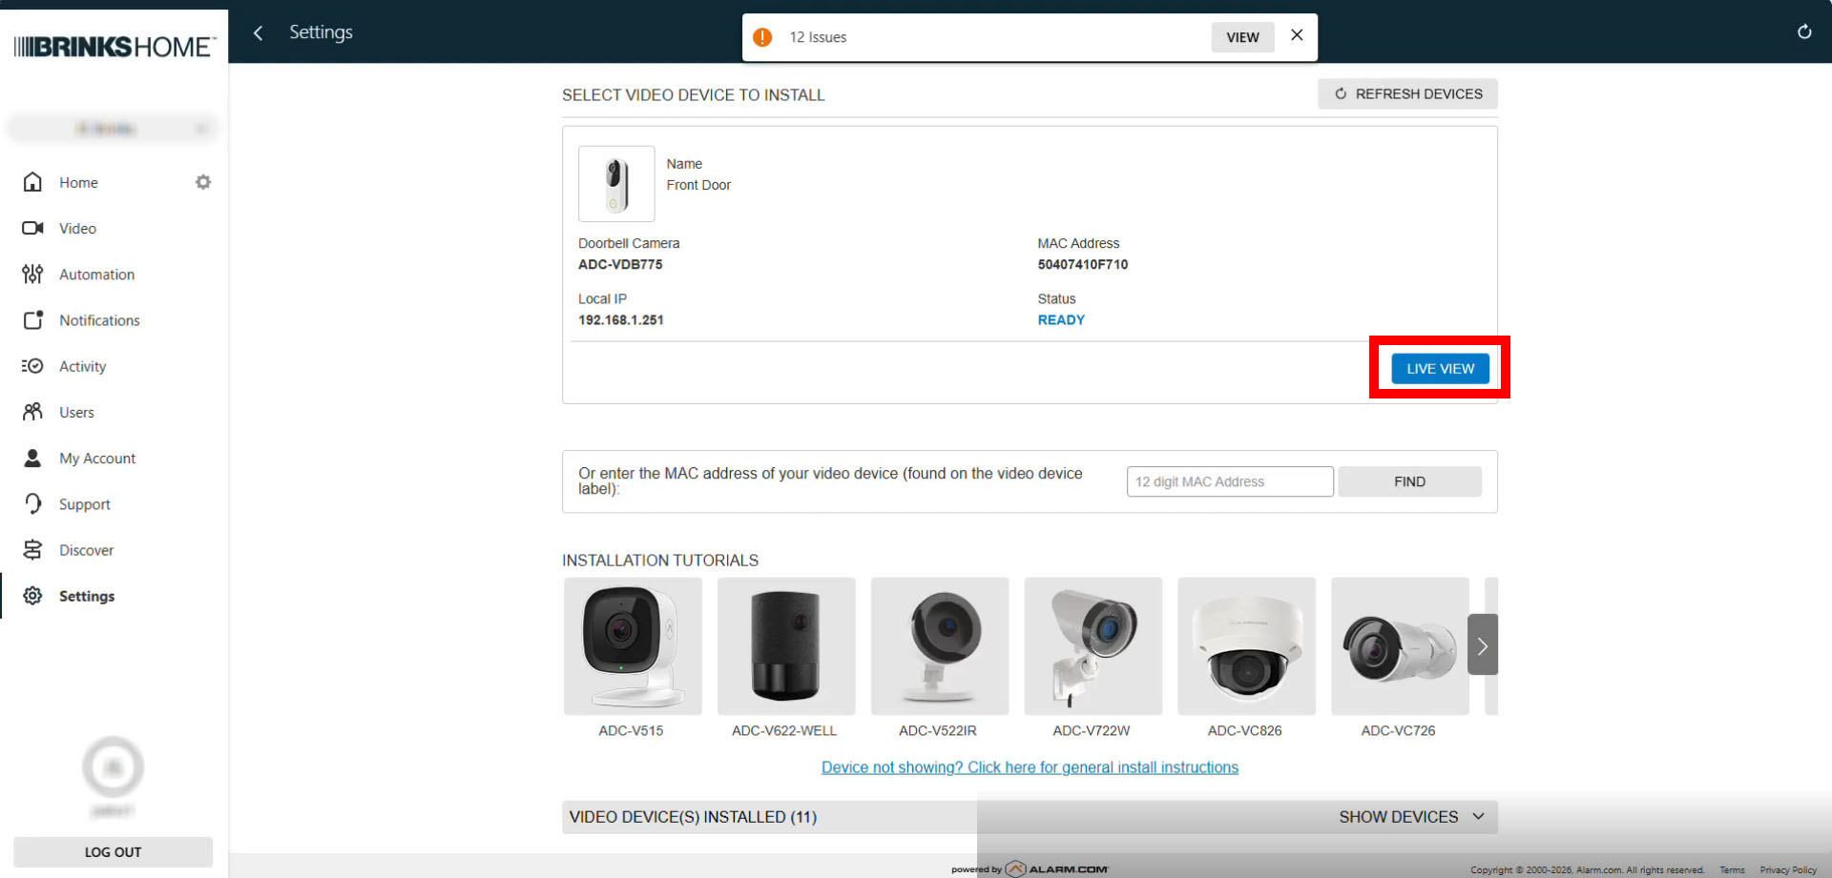The width and height of the screenshot is (1832, 878).
Task: Click the Brinks Home logo
Action: pos(114,47)
